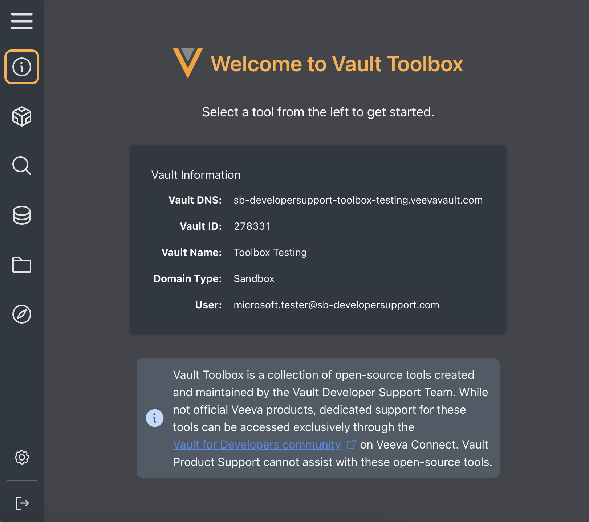Open the search tool in the sidebar
Viewport: 589px width, 522px height.
(x=21, y=166)
